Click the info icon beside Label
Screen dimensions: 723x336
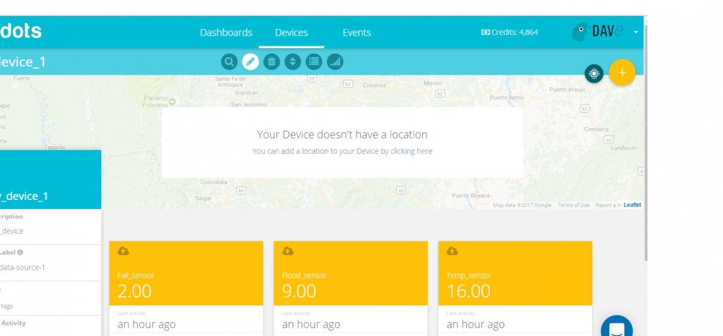pyautogui.click(x=20, y=253)
